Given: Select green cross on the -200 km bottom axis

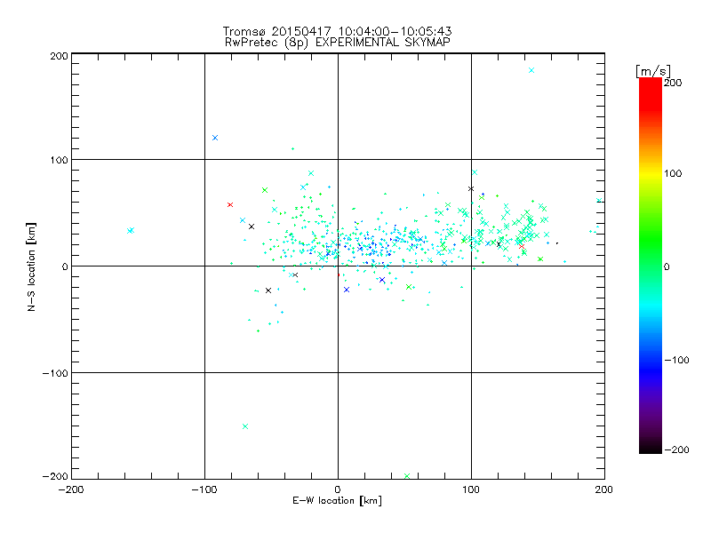Looking at the screenshot, I should coord(407,476).
